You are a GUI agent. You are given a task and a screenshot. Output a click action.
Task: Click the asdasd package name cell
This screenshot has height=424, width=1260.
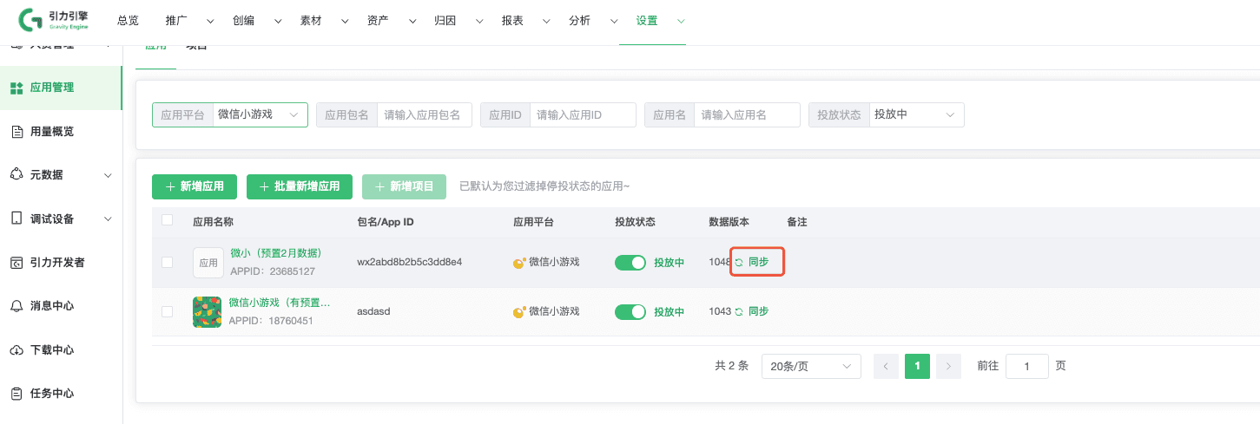tap(373, 311)
